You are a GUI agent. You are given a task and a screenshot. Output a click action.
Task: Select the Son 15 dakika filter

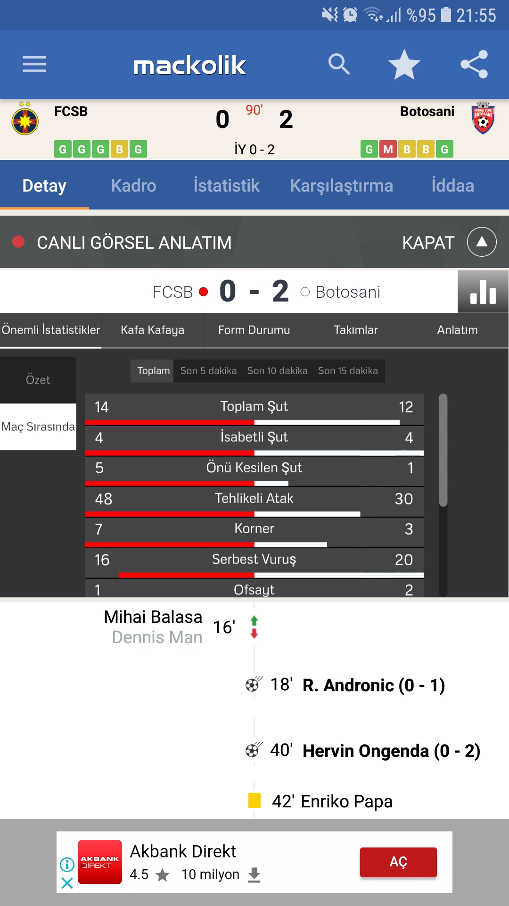coord(348,371)
